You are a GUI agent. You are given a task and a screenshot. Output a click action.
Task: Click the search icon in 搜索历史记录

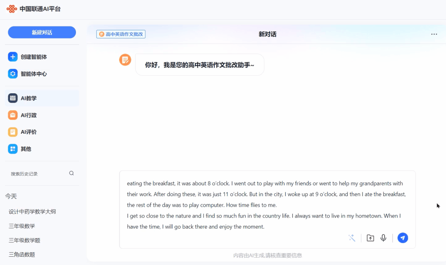(71, 173)
